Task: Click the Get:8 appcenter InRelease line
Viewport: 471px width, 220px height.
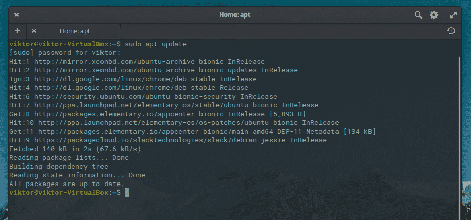Action: [x=158, y=114]
